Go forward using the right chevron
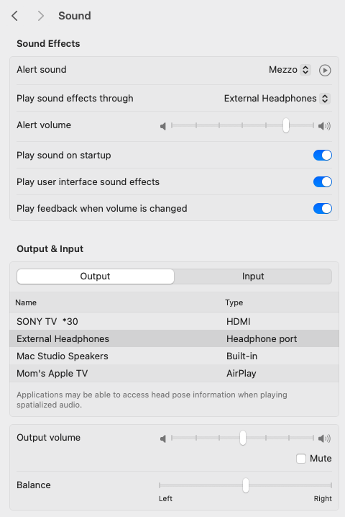This screenshot has width=345, height=517. tap(40, 16)
